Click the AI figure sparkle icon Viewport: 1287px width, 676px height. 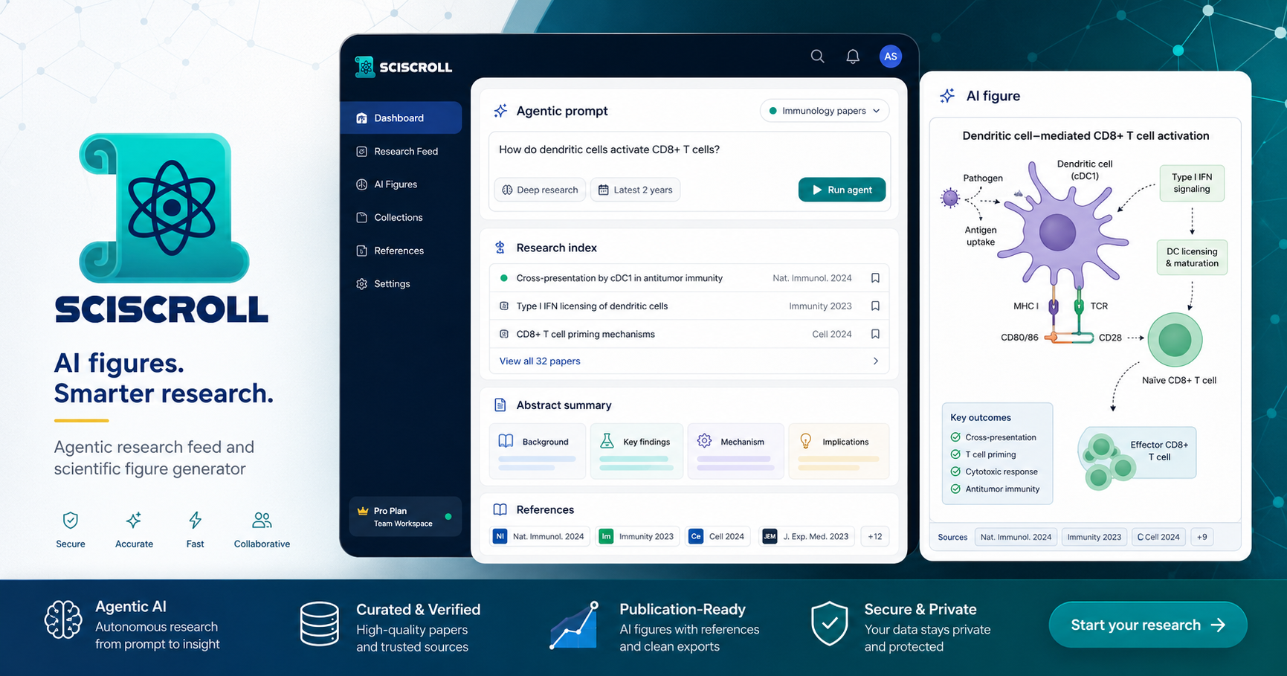coord(947,96)
